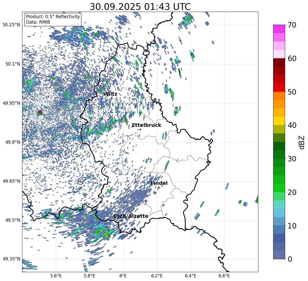The height and width of the screenshot is (281, 308).
Task: Select the Ettelbruck city label
Action: (x=146, y=125)
